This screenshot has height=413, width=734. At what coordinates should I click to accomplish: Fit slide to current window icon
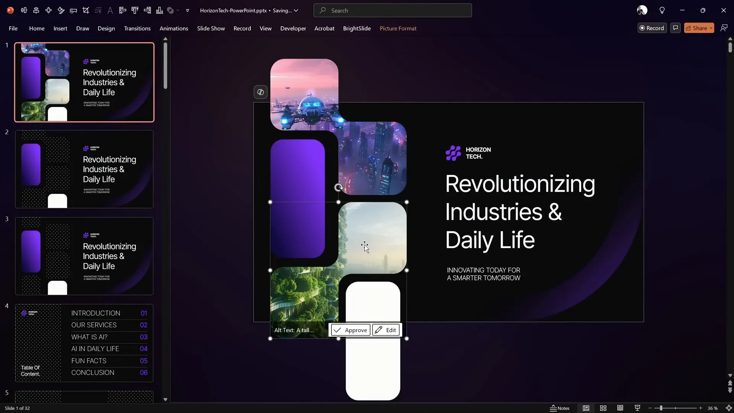tap(729, 408)
